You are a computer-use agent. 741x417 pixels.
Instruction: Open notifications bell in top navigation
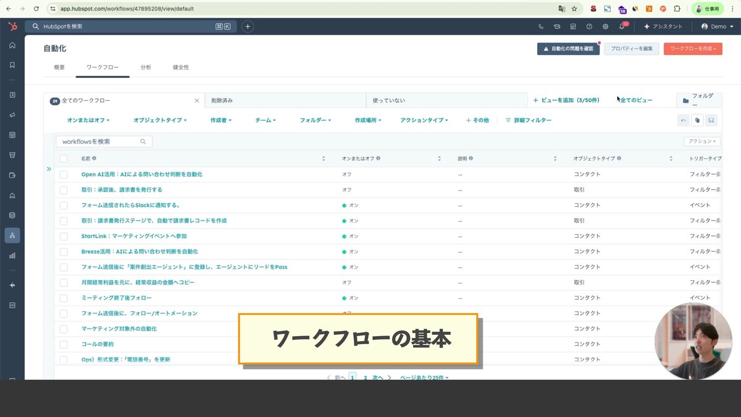[x=622, y=27]
